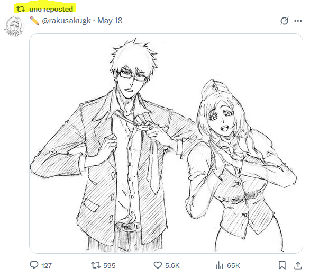Repost this tweet using the repost icon
The image size is (310, 277).
click(x=96, y=265)
